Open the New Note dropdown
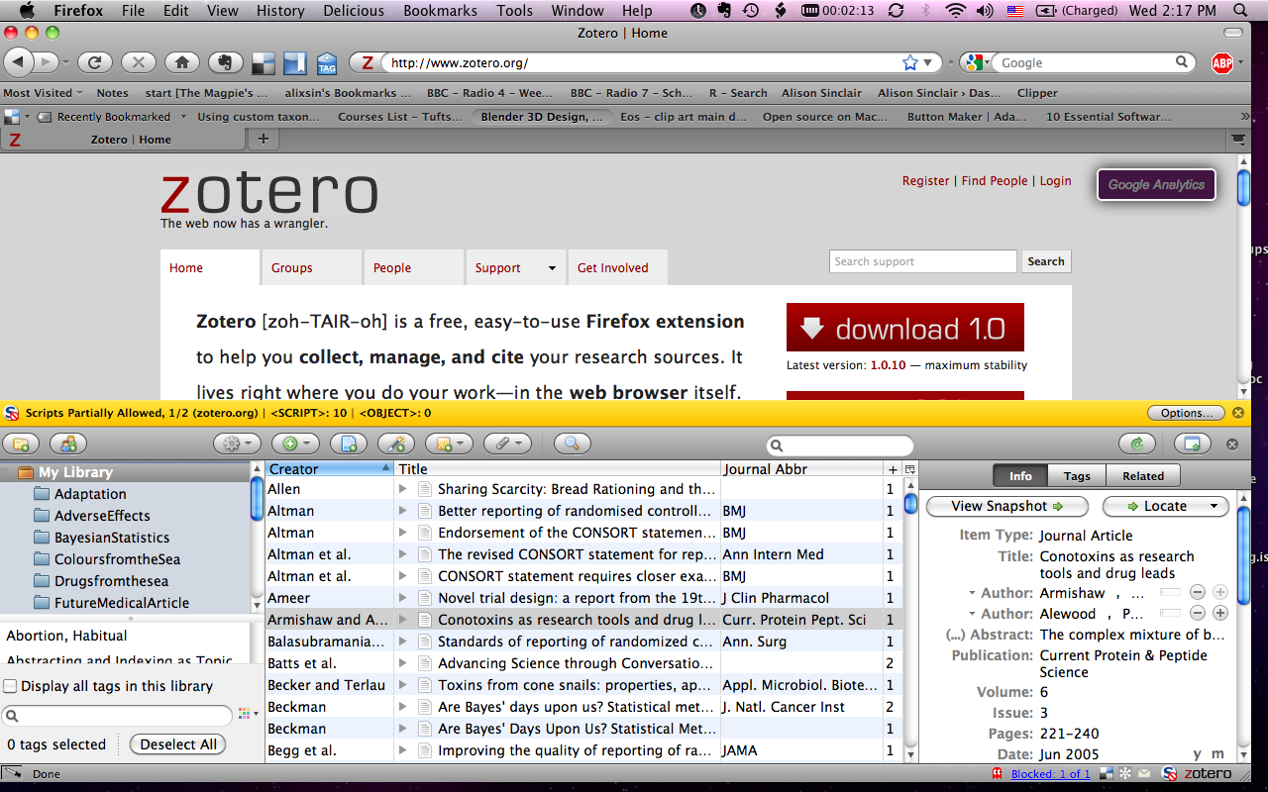The width and height of the screenshot is (1268, 792). [449, 445]
